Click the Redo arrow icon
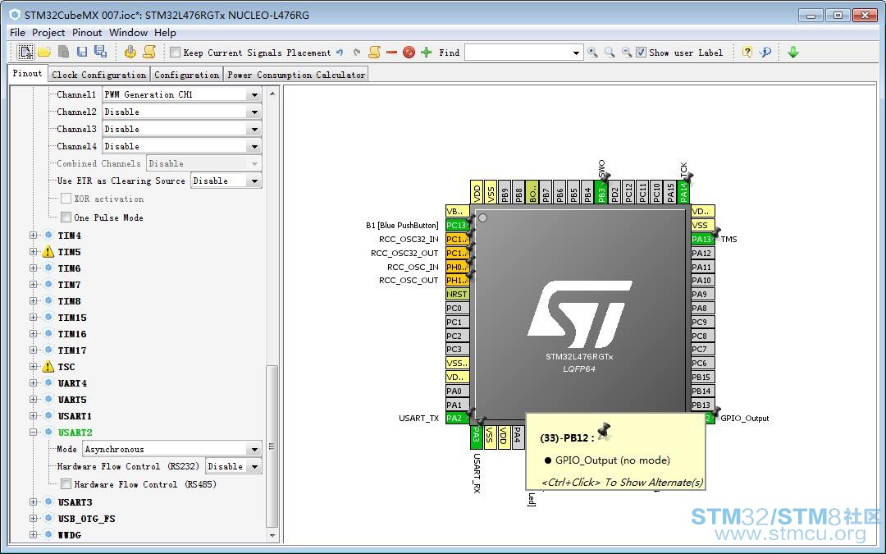 357,53
